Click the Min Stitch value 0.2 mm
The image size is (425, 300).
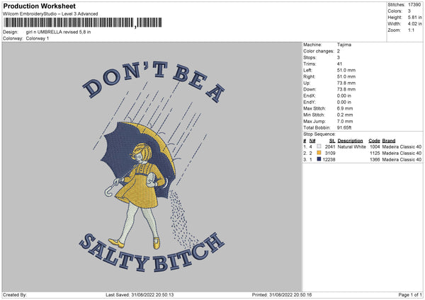(x=345, y=115)
